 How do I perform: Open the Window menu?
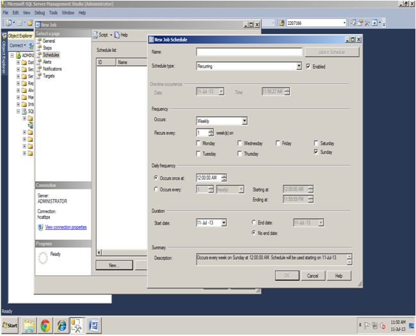pos(68,12)
